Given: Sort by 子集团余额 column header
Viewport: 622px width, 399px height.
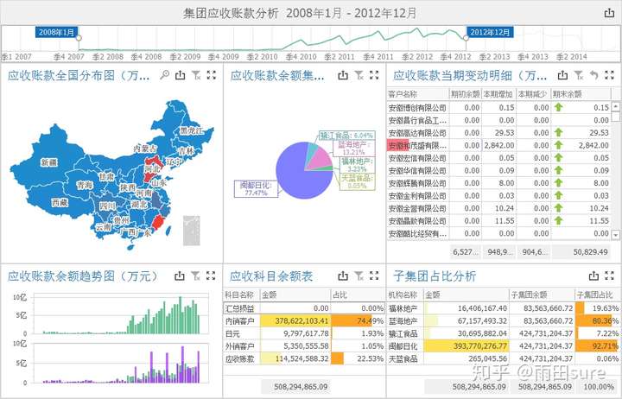Looking at the screenshot, I should [x=542, y=294].
